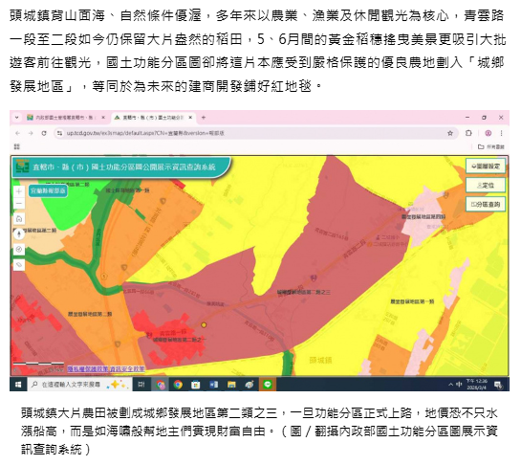Click the site info icon in address bar

click(x=59, y=133)
